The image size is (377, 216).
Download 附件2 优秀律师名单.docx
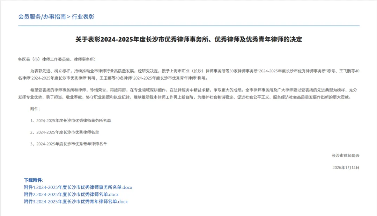tap(71, 194)
